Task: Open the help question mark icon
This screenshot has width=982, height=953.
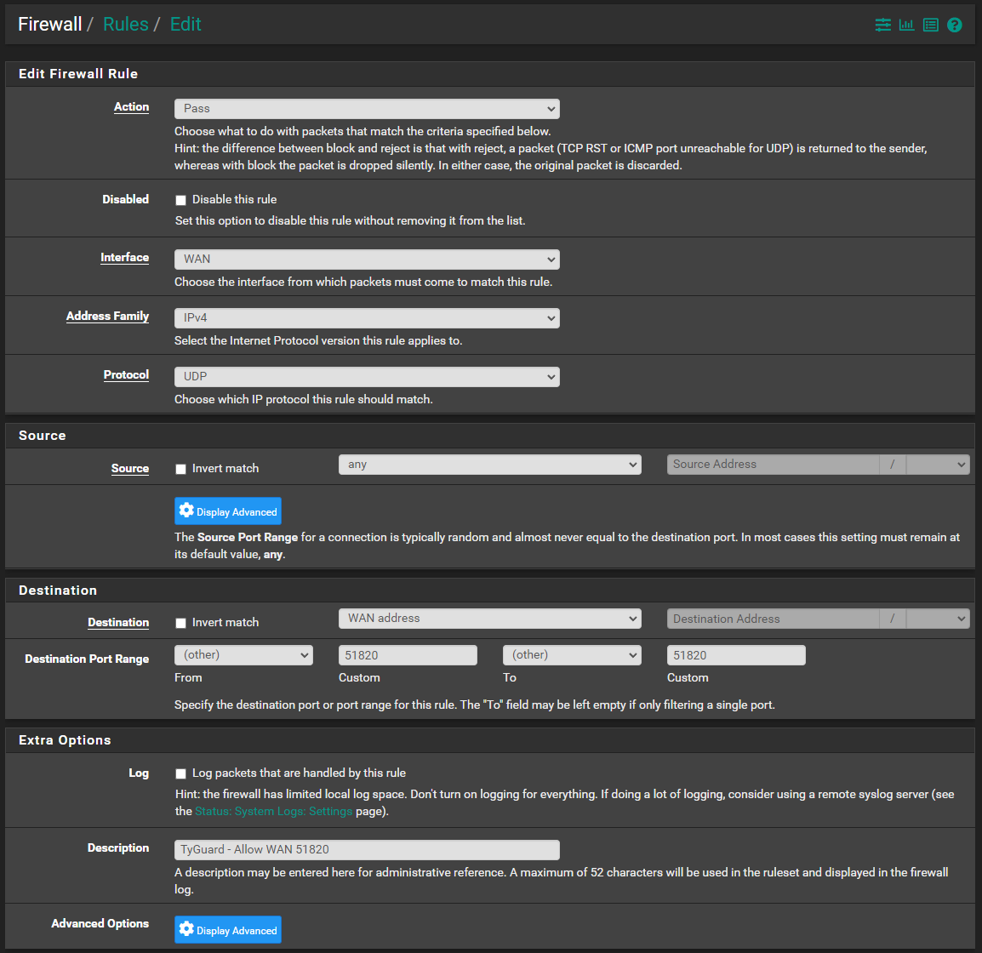Action: click(x=955, y=25)
